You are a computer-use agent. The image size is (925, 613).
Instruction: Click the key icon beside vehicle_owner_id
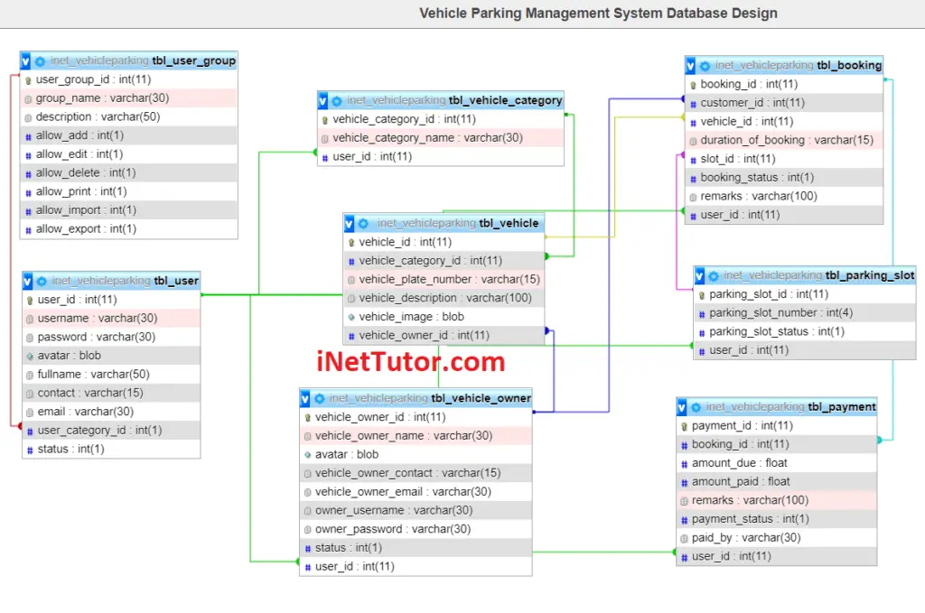307,416
